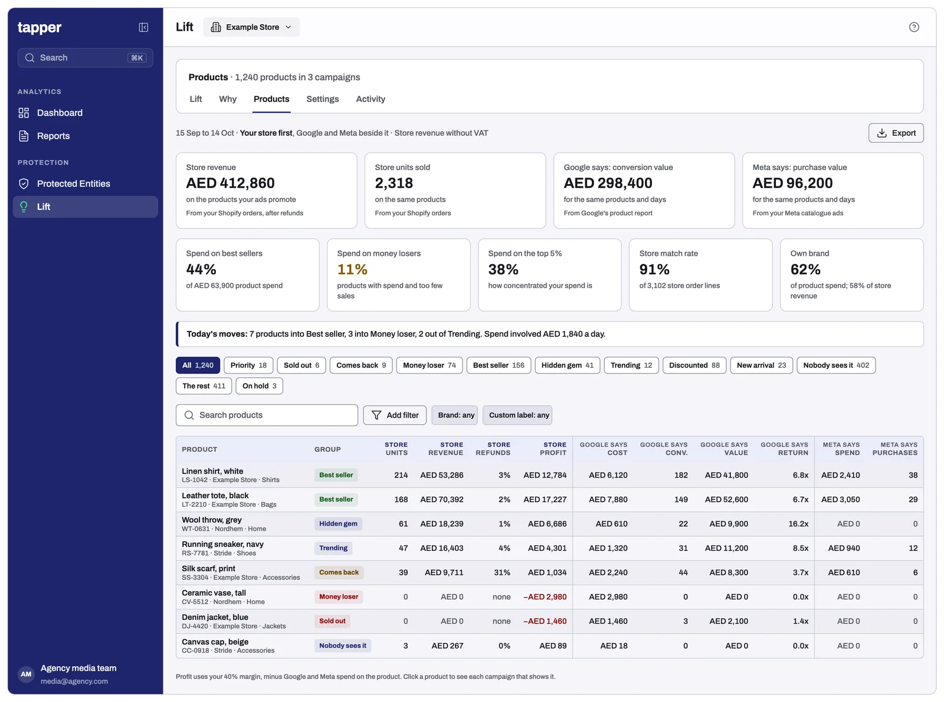The height and width of the screenshot is (702, 944).
Task: Filter by Money loser 74
Action: [430, 365]
